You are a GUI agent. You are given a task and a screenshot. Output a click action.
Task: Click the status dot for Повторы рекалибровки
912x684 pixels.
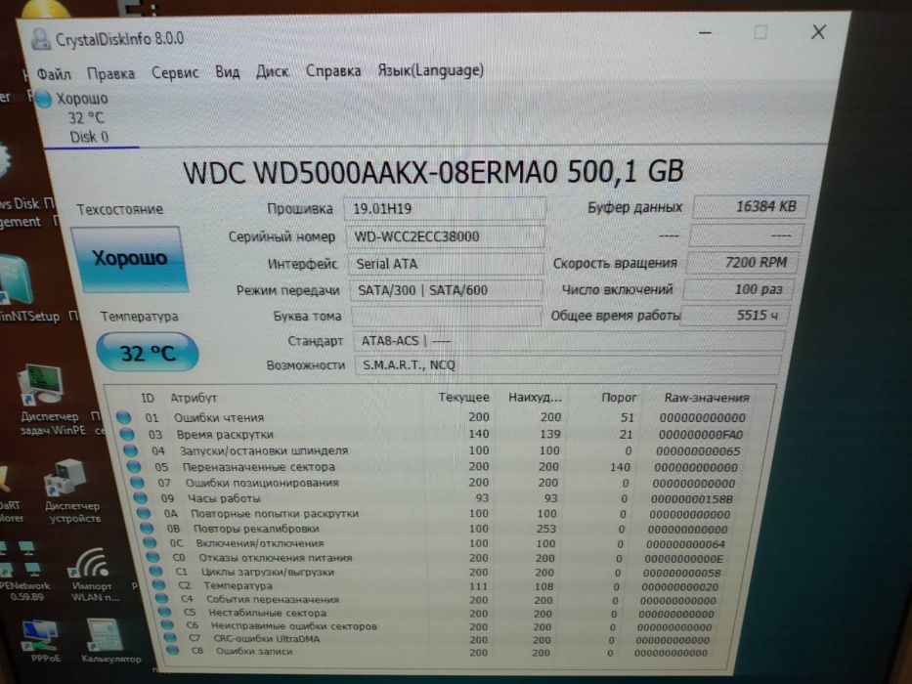[x=147, y=528]
